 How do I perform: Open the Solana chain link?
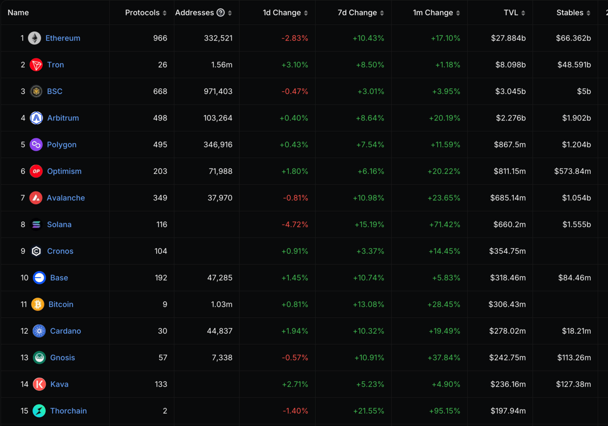[59, 225]
